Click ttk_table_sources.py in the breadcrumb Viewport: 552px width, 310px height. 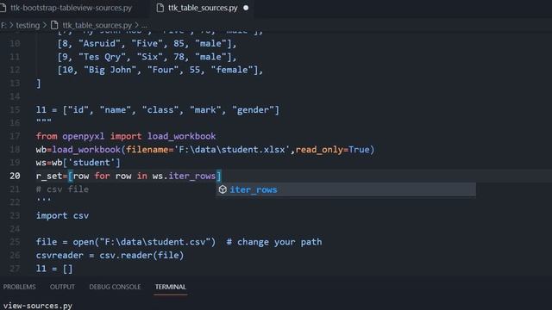[x=97, y=25]
